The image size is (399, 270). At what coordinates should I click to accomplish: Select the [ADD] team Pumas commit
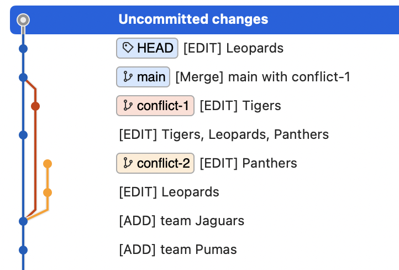[x=178, y=250]
